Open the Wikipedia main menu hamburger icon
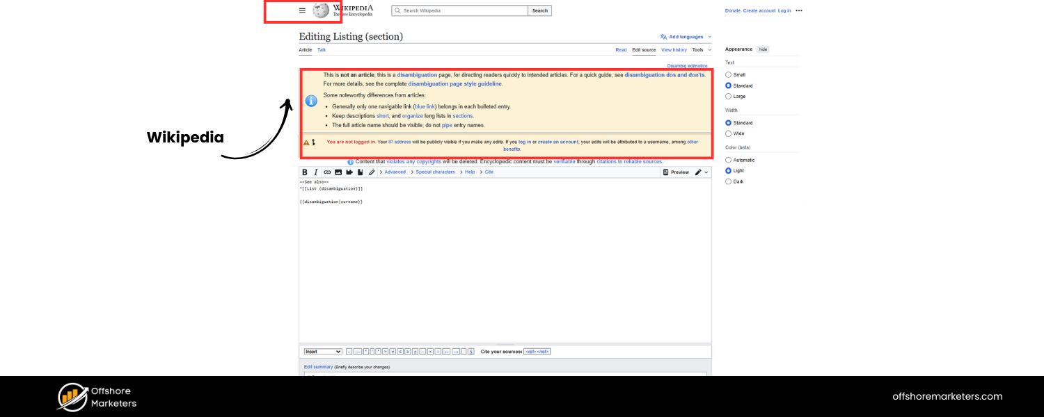 pos(301,10)
